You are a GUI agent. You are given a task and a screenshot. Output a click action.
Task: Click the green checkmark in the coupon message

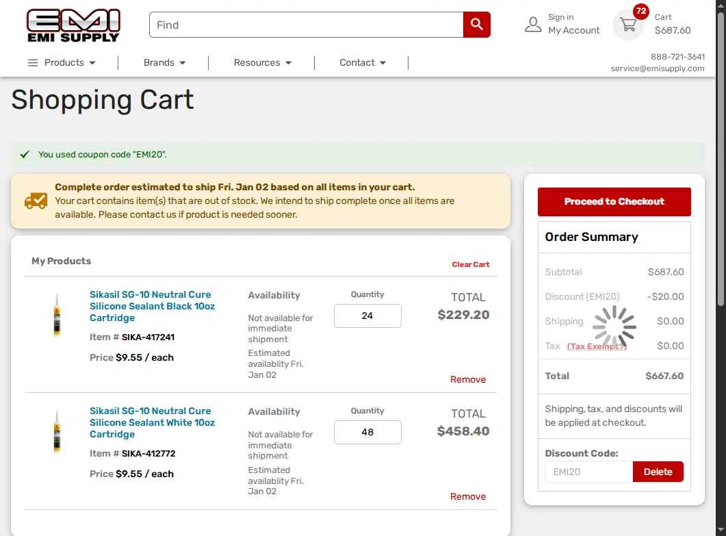25,154
